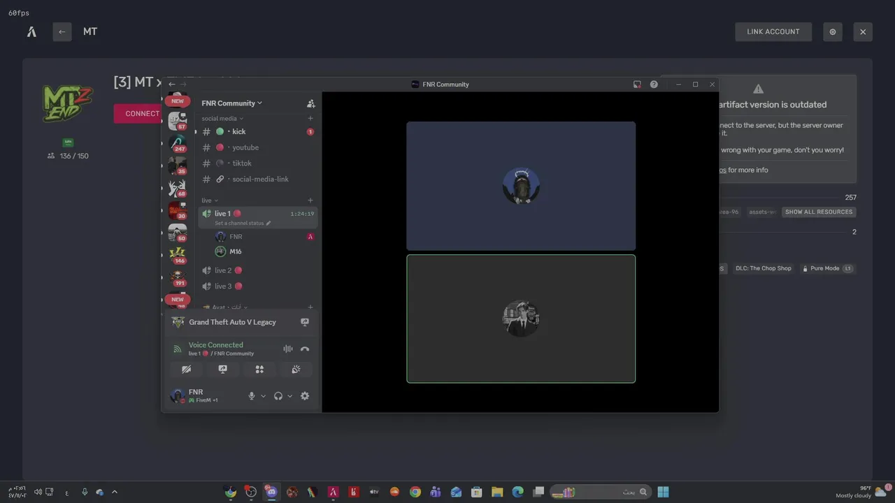Click LINK ACCOUNT in FiveM window
Viewport: 895px width, 503px height.
[x=773, y=31]
